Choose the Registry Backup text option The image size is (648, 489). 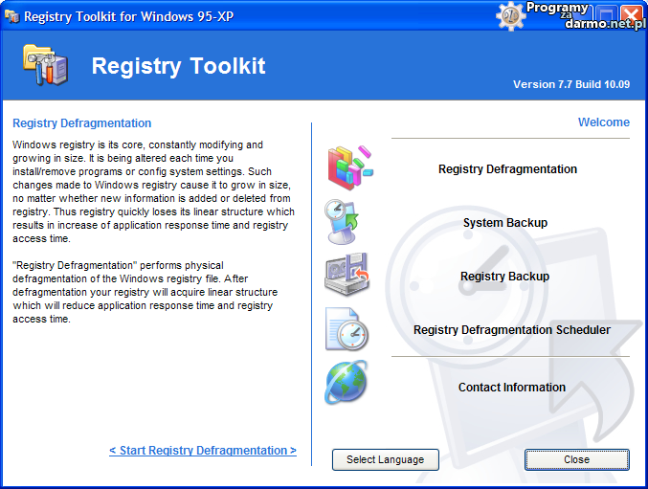click(504, 277)
